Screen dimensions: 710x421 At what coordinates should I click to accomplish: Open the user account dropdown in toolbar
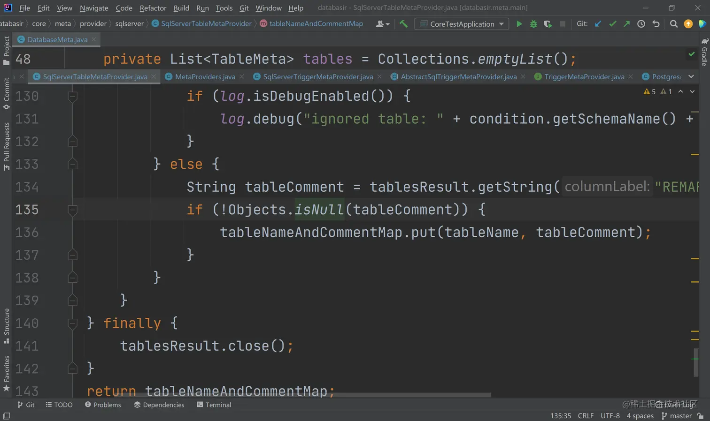pos(383,24)
